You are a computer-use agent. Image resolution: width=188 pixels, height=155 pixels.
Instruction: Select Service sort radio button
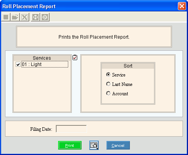(108, 75)
